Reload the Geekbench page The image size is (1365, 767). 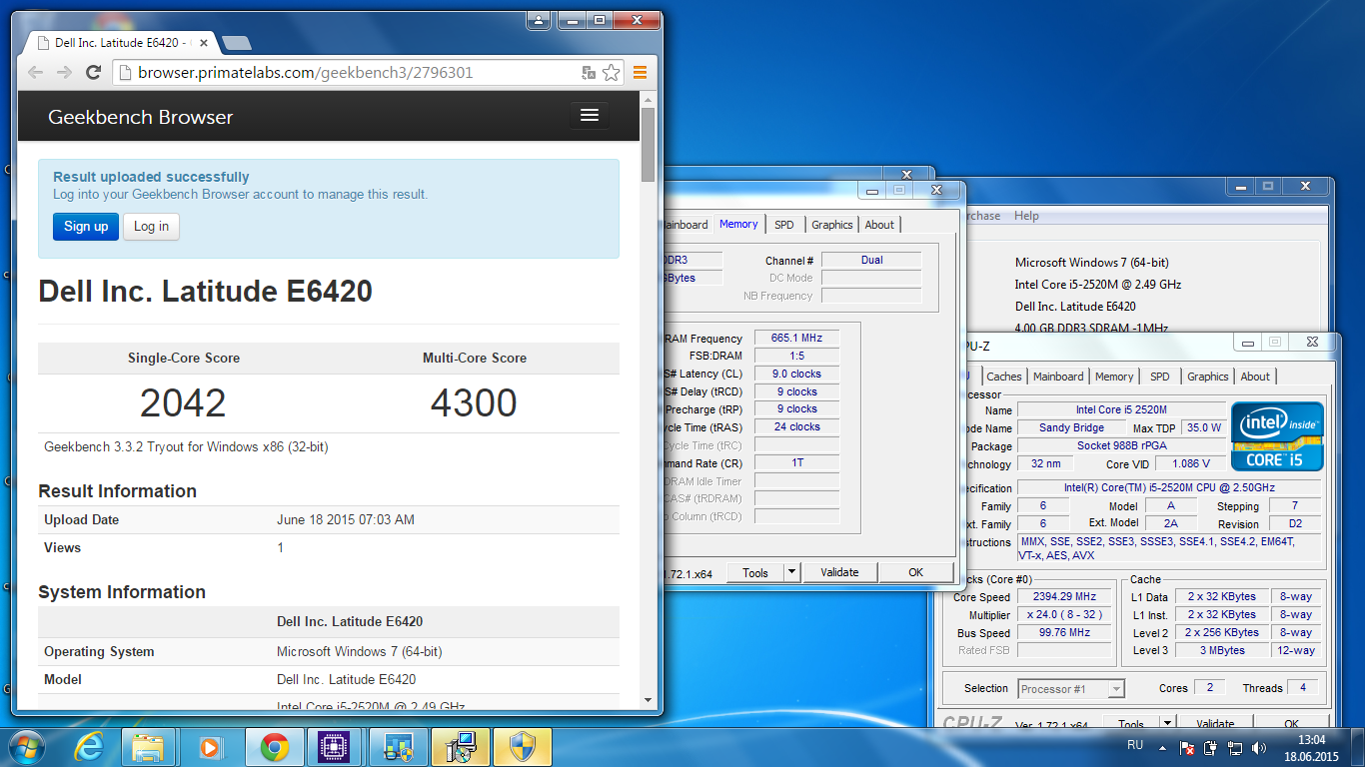tap(93, 72)
